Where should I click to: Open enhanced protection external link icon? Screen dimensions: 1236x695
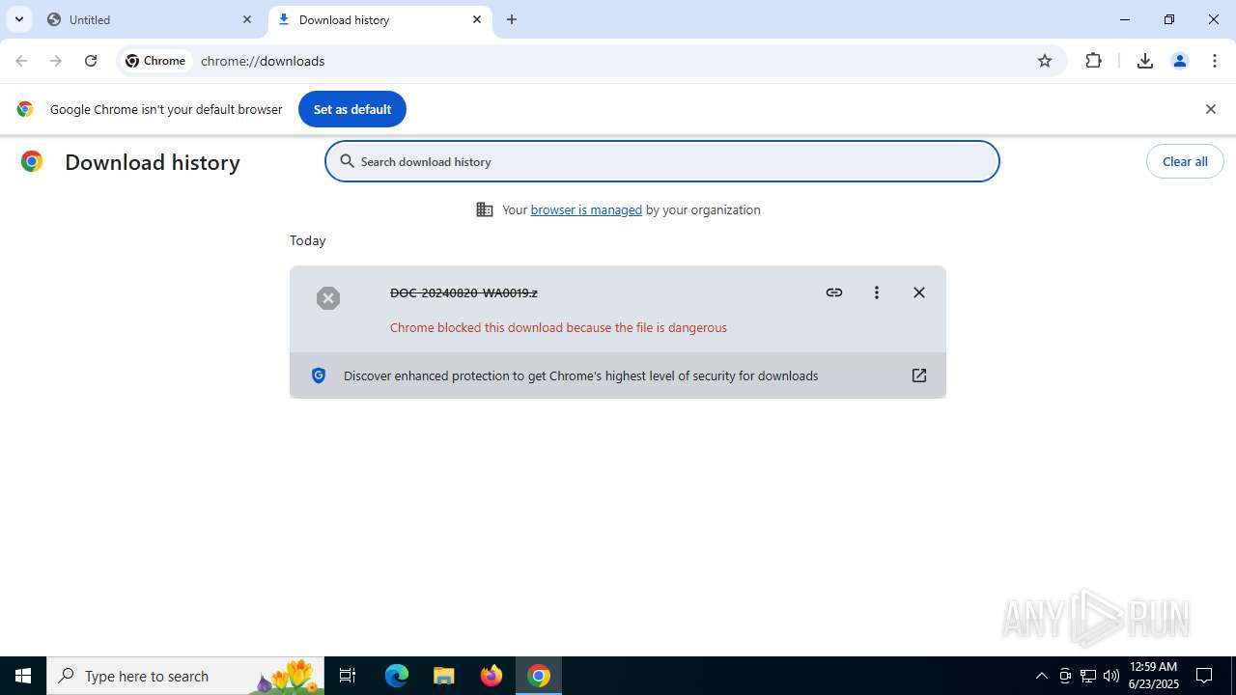pos(919,375)
